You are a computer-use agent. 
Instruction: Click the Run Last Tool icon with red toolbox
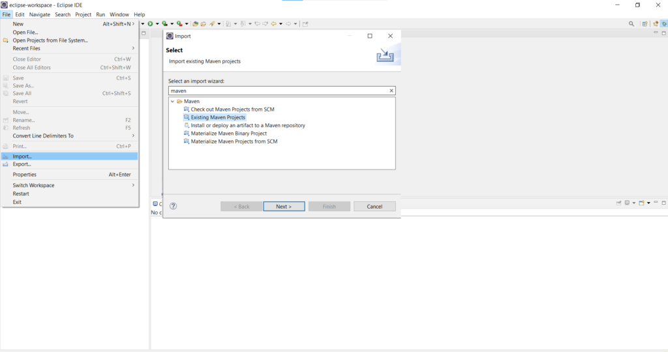[179, 24]
